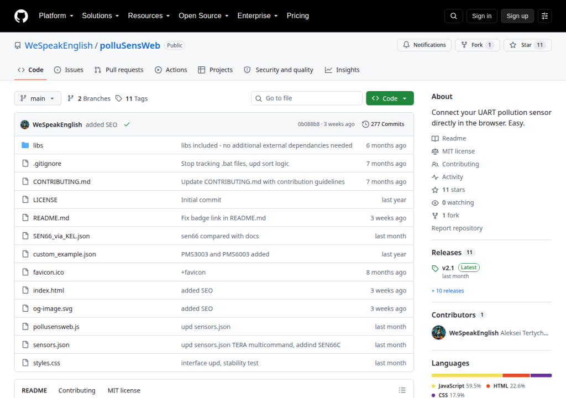Click the Sign up button
Viewport: 566px width, 398px height.
coord(517,16)
